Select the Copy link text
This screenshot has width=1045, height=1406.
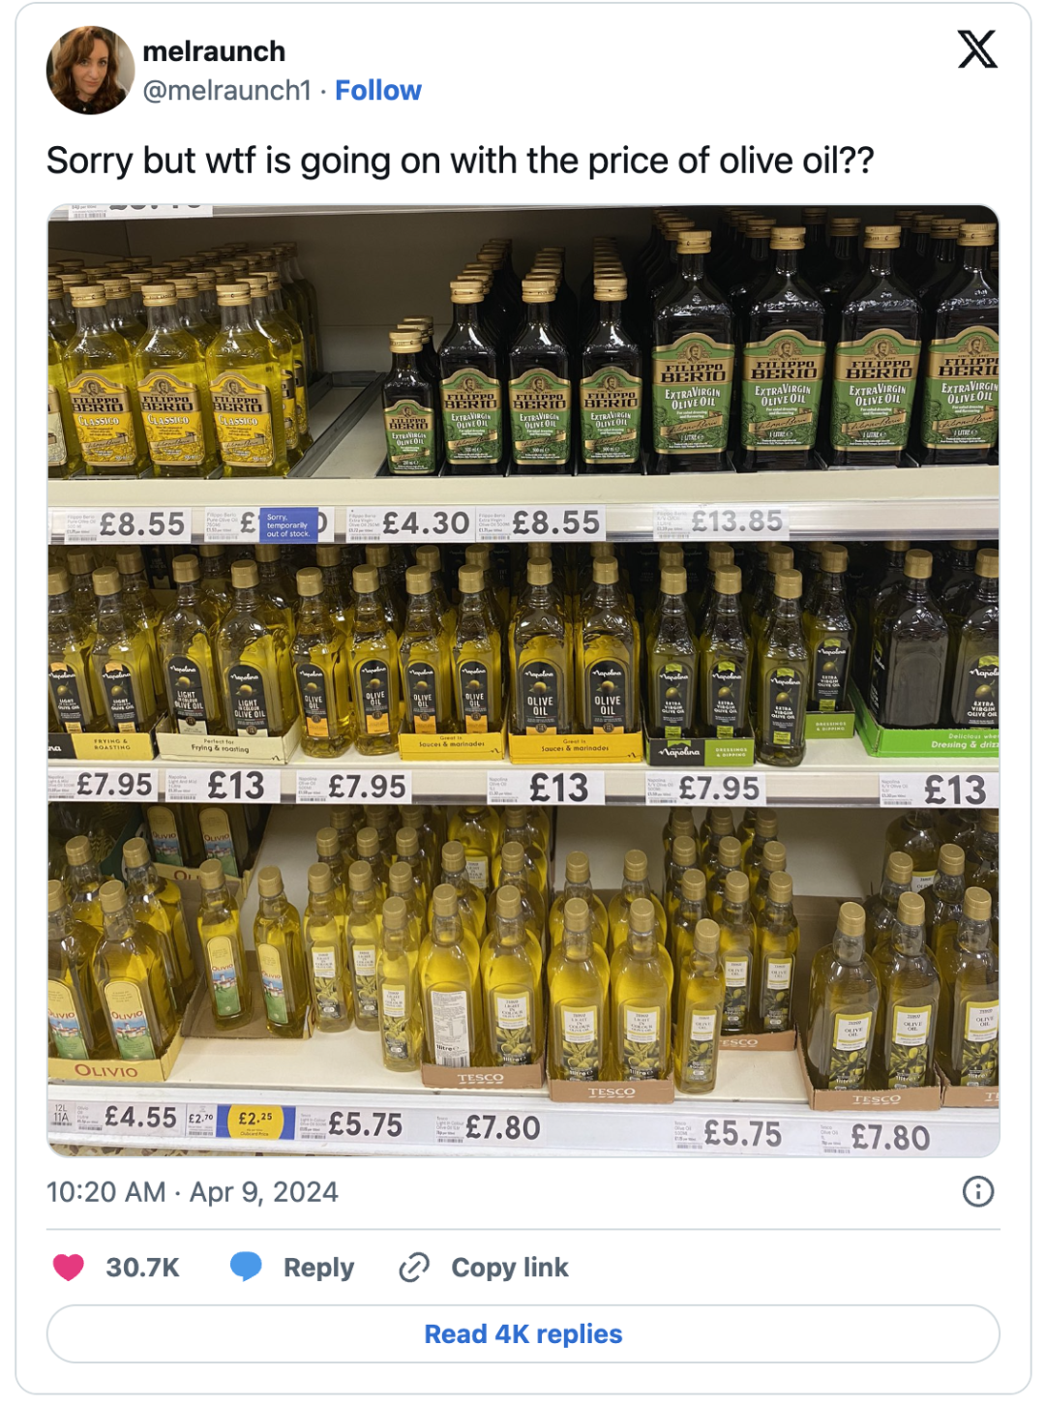pos(509,1268)
